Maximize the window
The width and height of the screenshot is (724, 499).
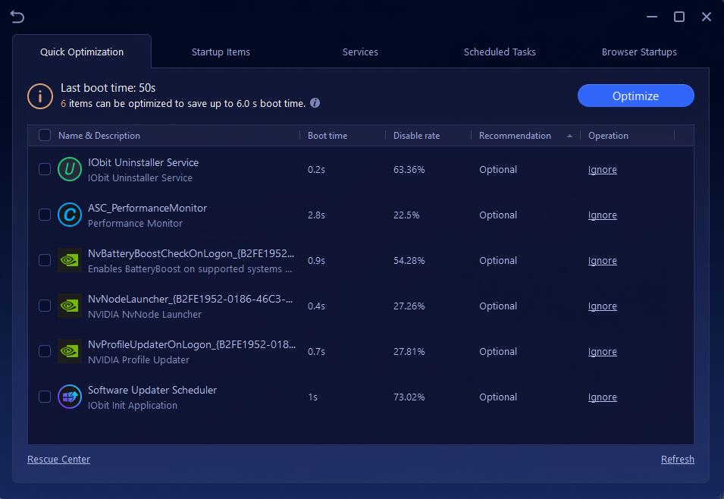tap(679, 17)
